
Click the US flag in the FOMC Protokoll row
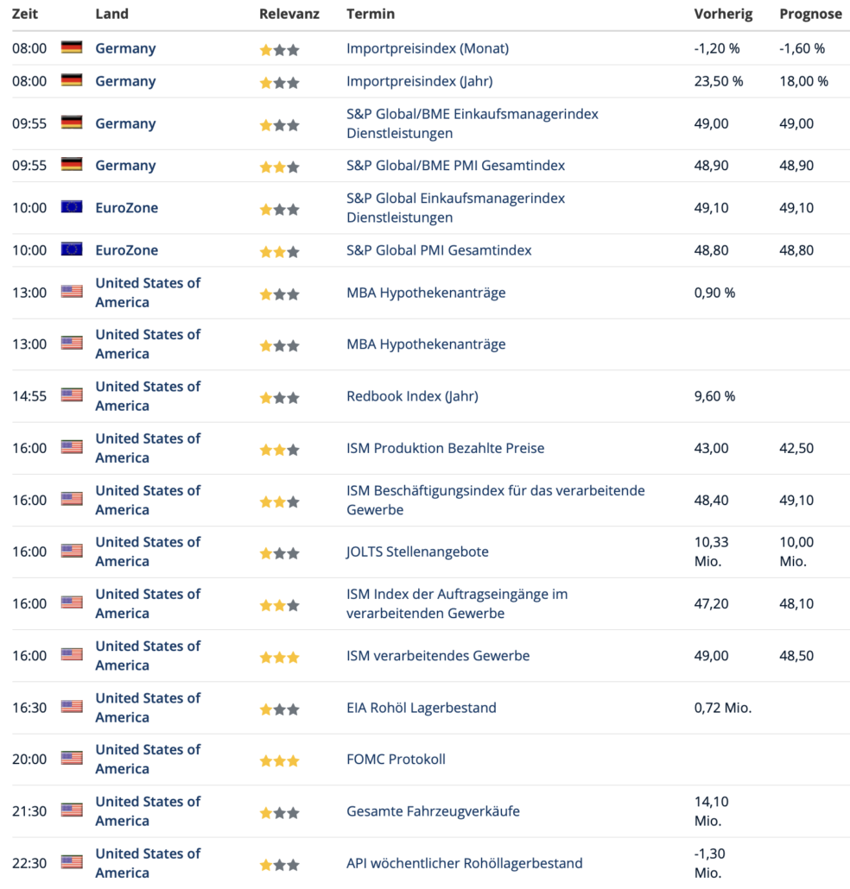tap(72, 758)
